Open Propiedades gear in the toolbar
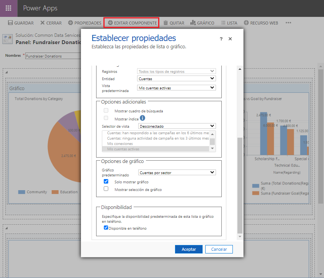Viewport: 324px width, 278px height. tap(70, 23)
